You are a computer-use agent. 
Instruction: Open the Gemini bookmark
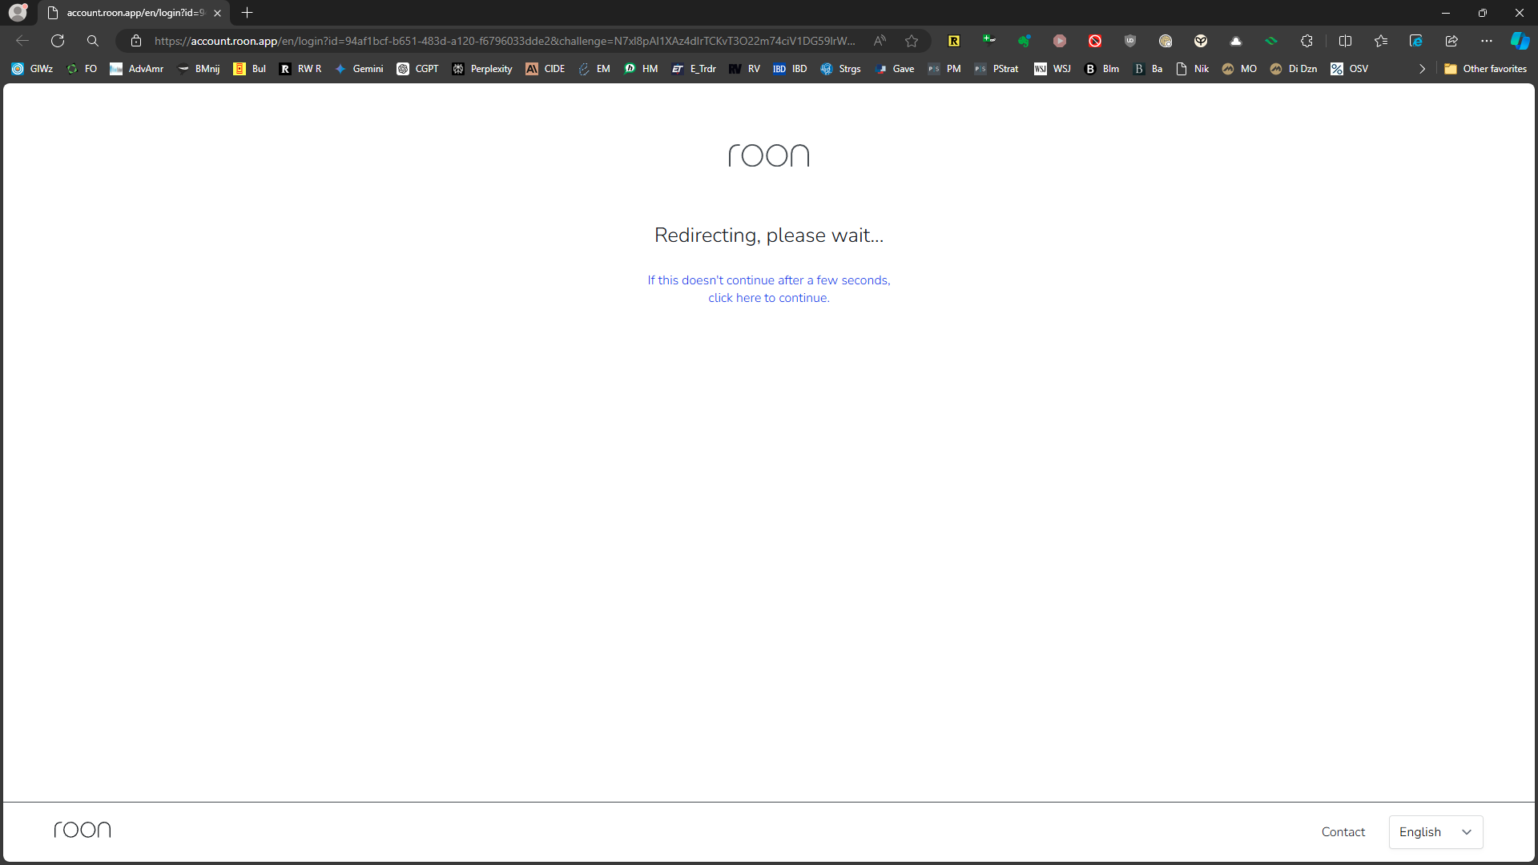[360, 69]
